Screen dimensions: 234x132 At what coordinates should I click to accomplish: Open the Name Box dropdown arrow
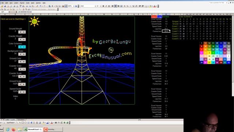pos(10,12)
